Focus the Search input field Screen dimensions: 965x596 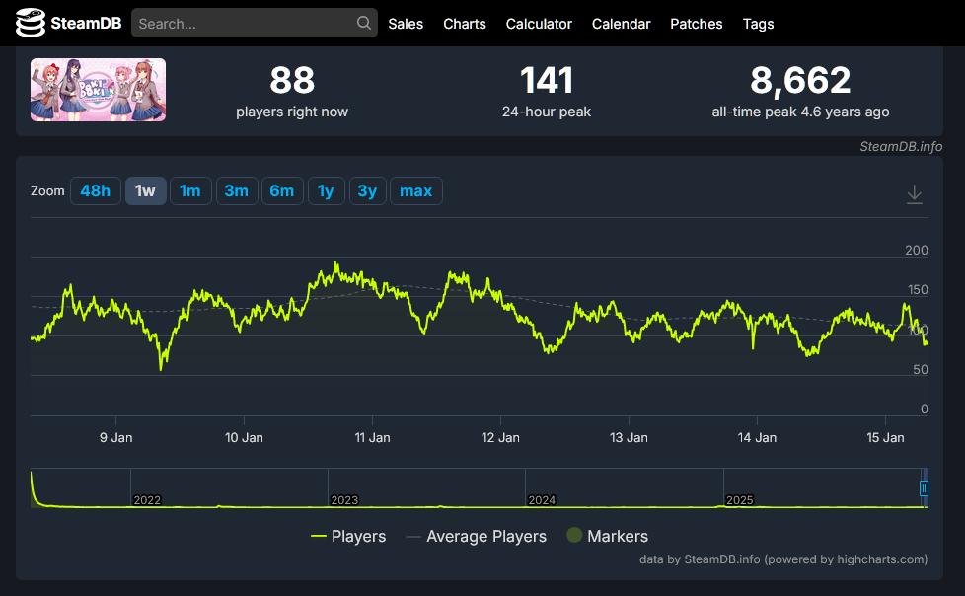[255, 23]
